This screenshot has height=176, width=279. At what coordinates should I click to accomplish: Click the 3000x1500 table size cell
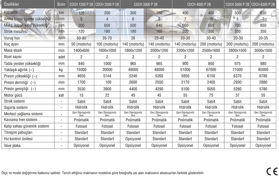[263, 50]
